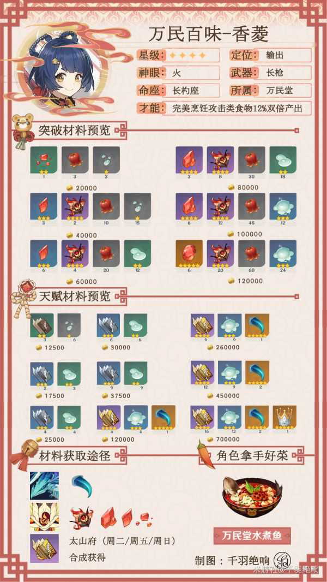
Task: Click the large blue claw icon in 材料获取途径
Action: pos(81,486)
